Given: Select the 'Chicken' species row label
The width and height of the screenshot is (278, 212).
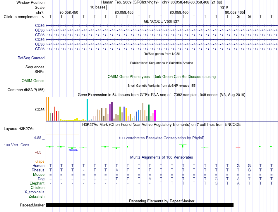Looking at the screenshot, I should click(37, 187).
